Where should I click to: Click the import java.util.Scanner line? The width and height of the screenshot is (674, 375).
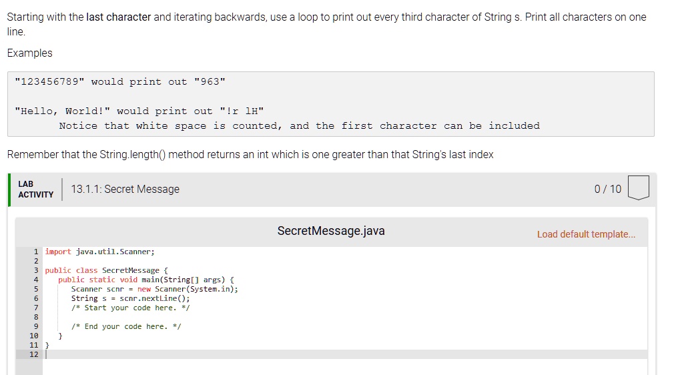(99, 252)
